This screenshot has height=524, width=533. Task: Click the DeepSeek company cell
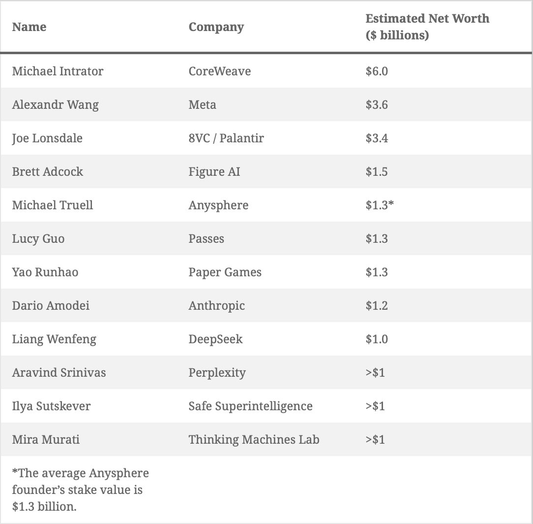coord(215,339)
